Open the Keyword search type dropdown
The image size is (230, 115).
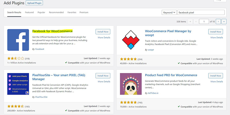pos(169,12)
